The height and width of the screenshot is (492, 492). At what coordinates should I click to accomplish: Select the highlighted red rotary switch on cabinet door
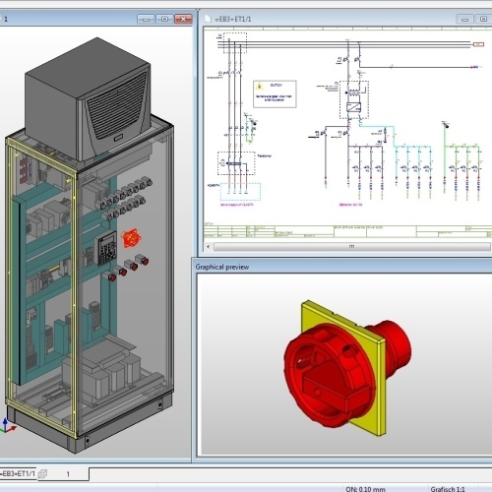click(131, 238)
